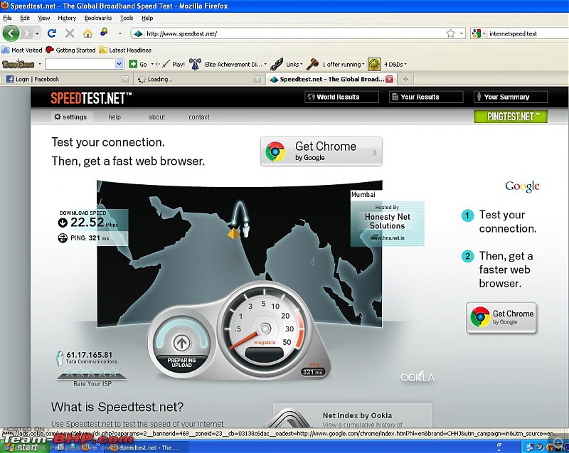Open the Links chain icon
569x453 pixels.
(x=276, y=64)
